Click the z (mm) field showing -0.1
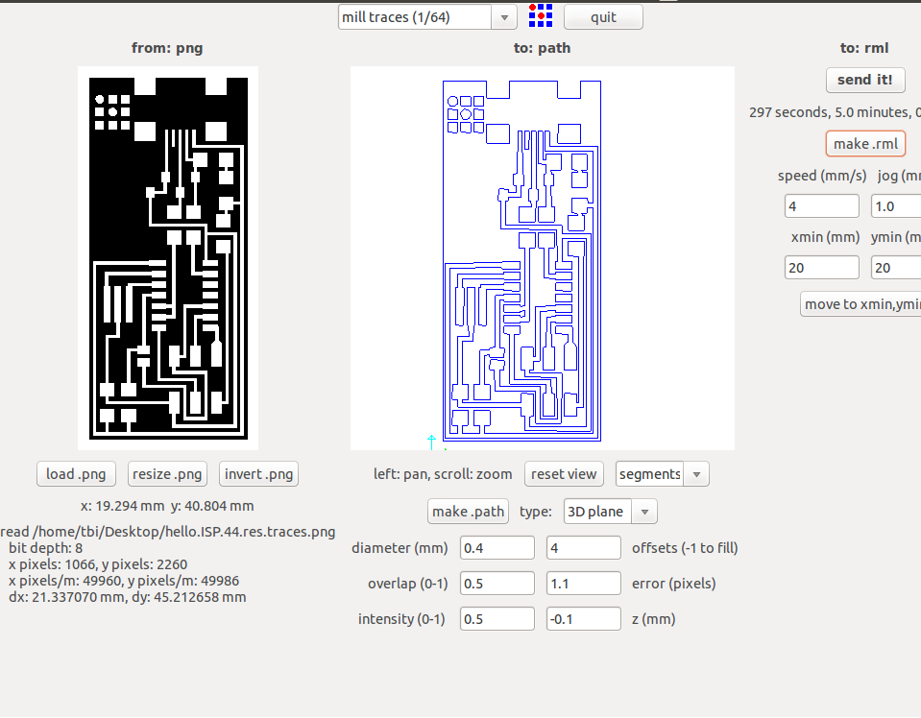 [583, 619]
